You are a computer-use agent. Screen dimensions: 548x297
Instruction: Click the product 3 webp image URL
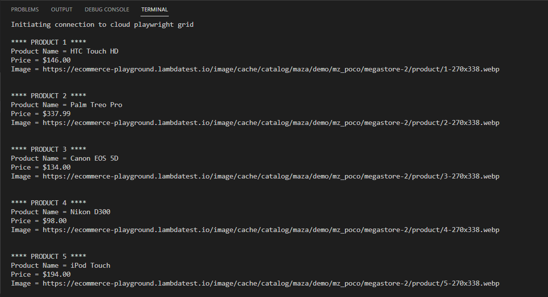pyautogui.click(x=271, y=176)
